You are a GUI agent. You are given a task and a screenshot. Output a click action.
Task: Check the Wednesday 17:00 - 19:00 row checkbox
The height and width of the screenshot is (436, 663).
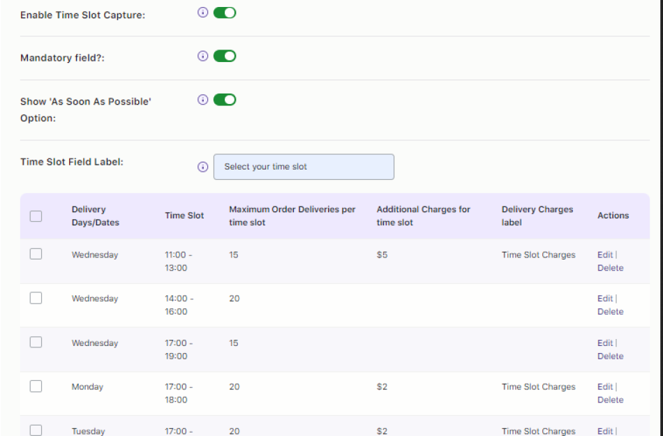[36, 342]
